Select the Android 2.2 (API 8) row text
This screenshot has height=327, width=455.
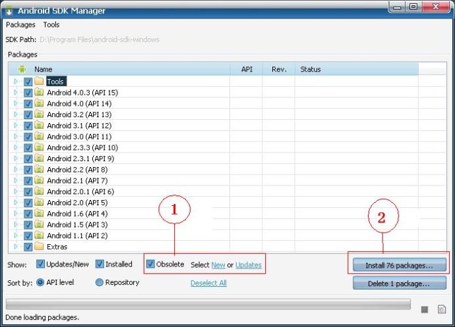pos(77,170)
